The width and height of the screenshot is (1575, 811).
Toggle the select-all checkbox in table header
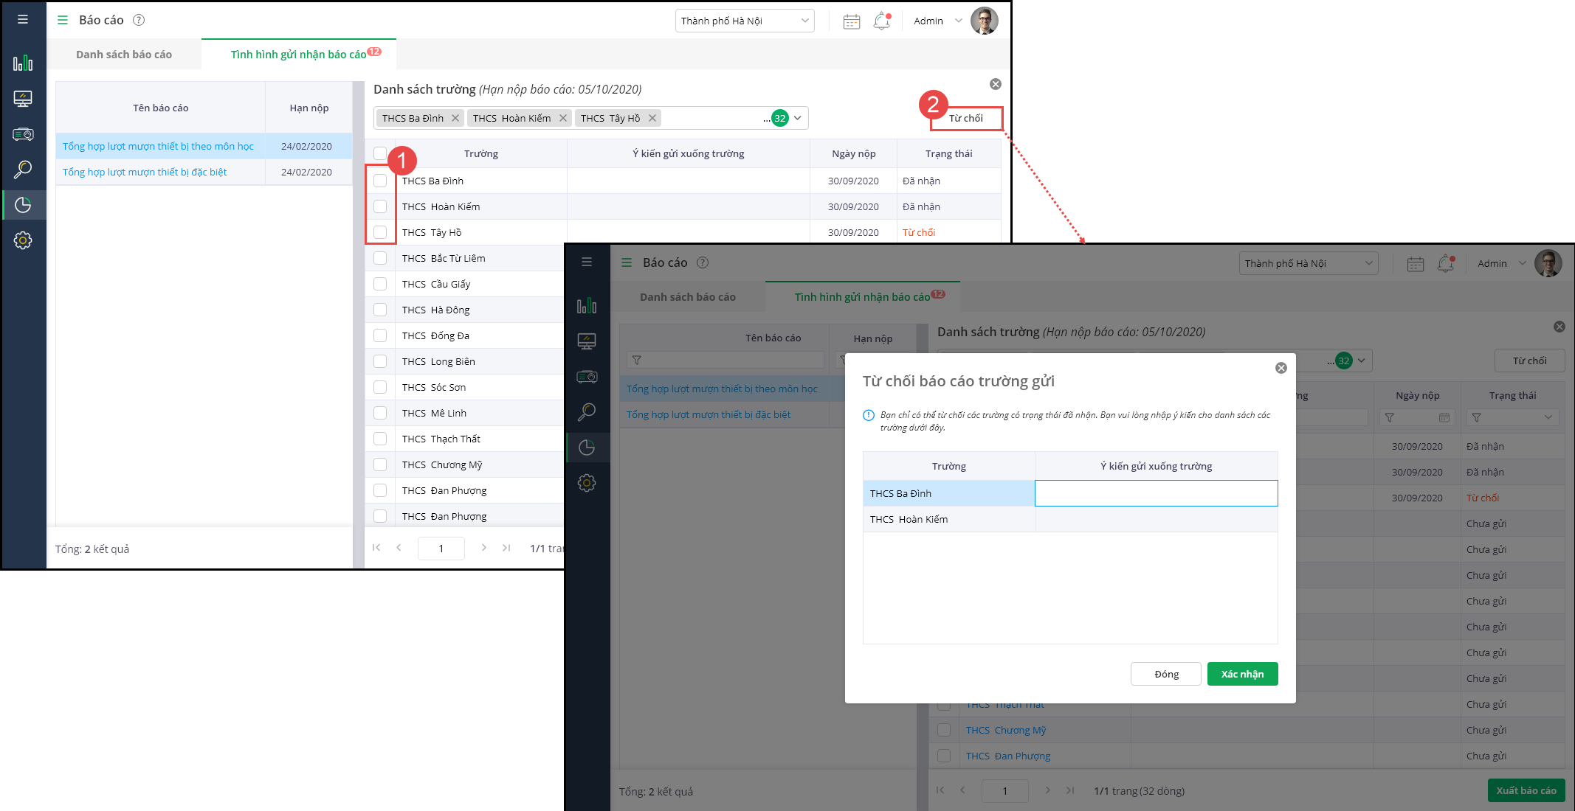[x=380, y=153]
